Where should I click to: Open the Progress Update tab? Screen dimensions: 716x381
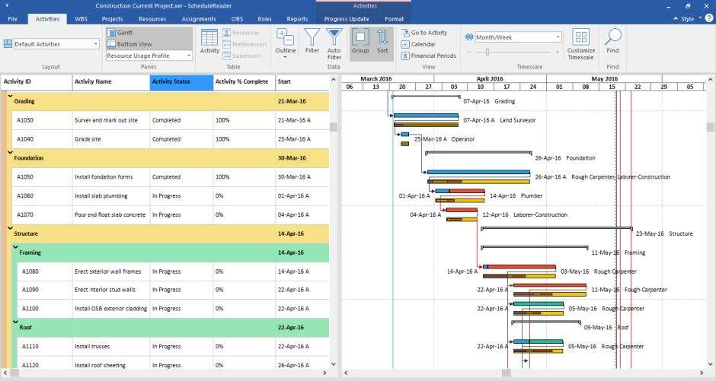347,18
